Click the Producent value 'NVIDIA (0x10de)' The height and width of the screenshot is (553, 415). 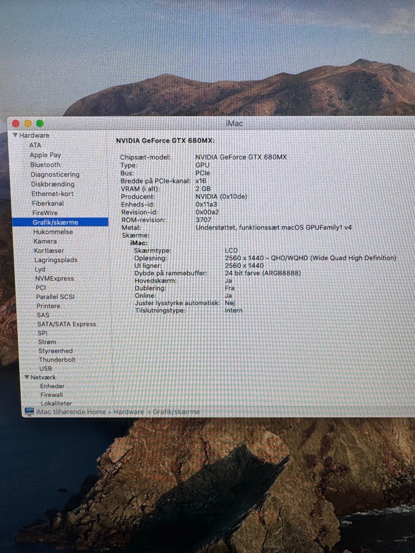pyautogui.click(x=221, y=197)
